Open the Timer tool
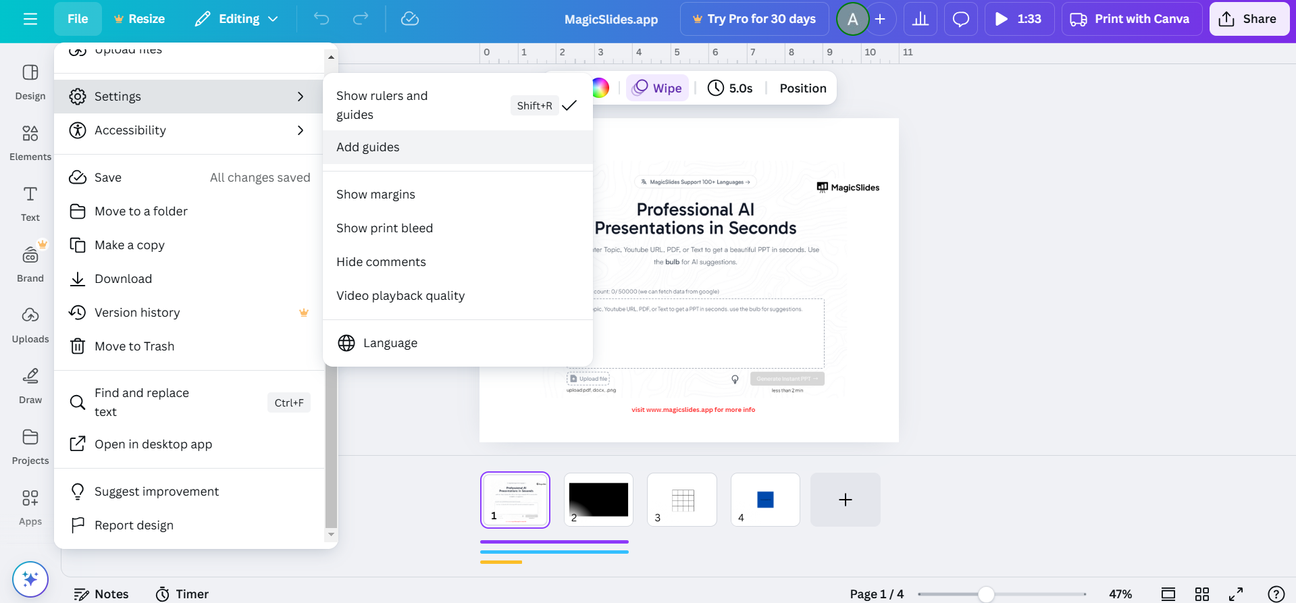 (182, 594)
